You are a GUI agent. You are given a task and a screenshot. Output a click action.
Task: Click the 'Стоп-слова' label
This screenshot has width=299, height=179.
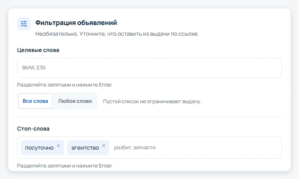33,129
